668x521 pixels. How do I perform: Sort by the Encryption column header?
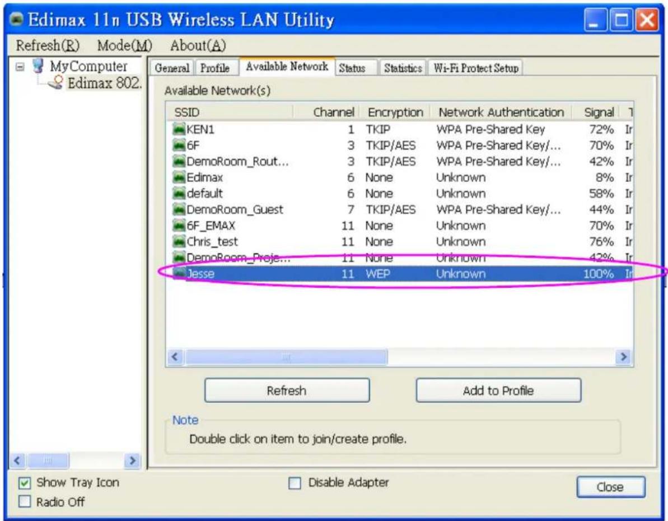click(x=395, y=112)
